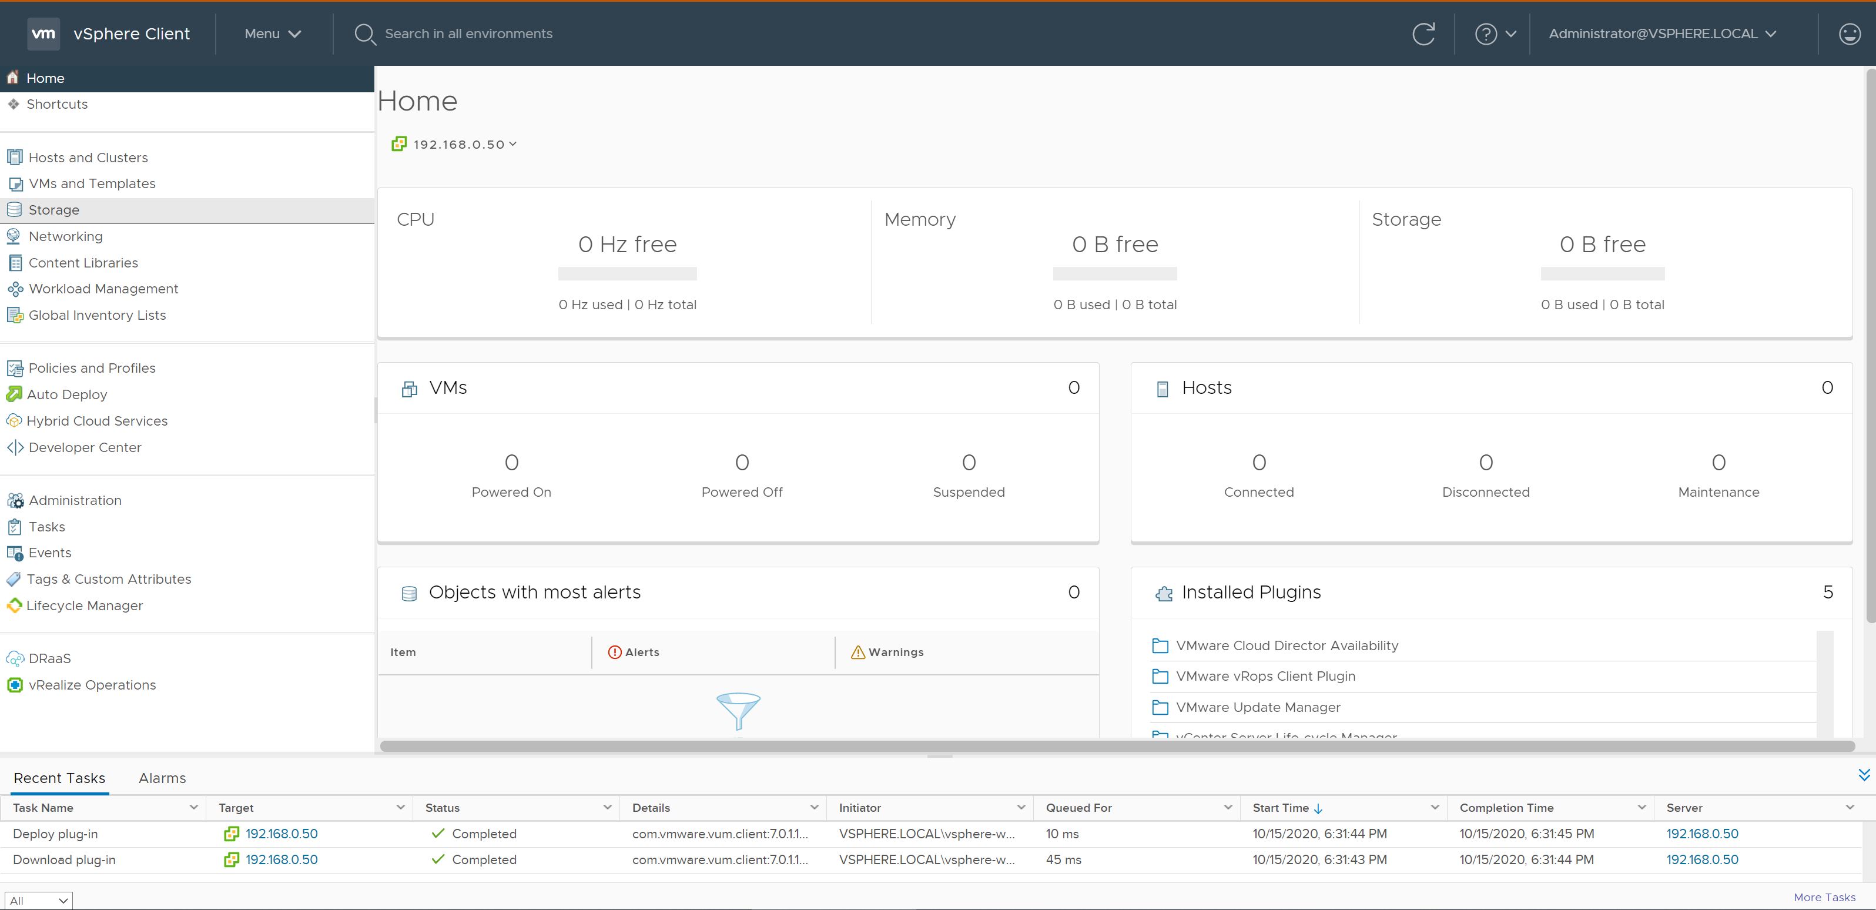Open Storage in the sidebar
This screenshot has width=1876, height=910.
[187, 210]
